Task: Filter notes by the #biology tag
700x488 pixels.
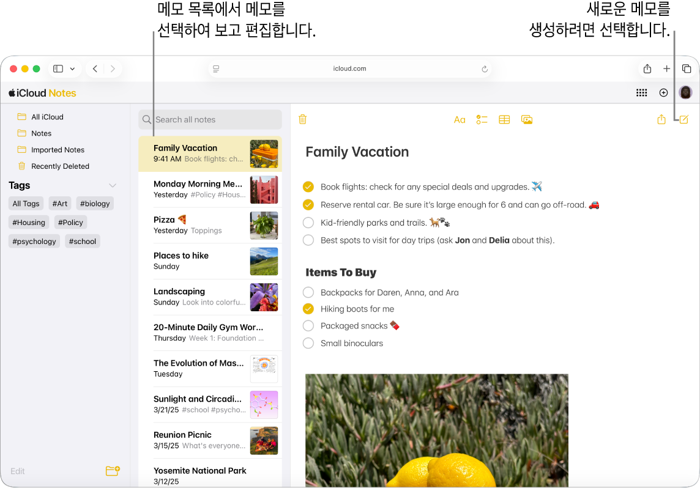Action: coord(95,203)
